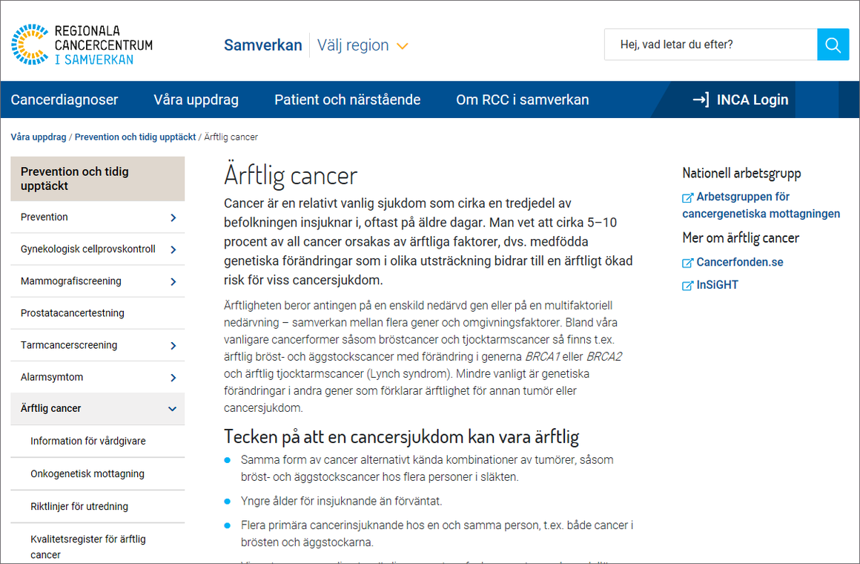Viewport: 860px width, 564px height.
Task: Focus the search field 'Hej, vad letar du efter?'
Action: pyautogui.click(x=711, y=45)
